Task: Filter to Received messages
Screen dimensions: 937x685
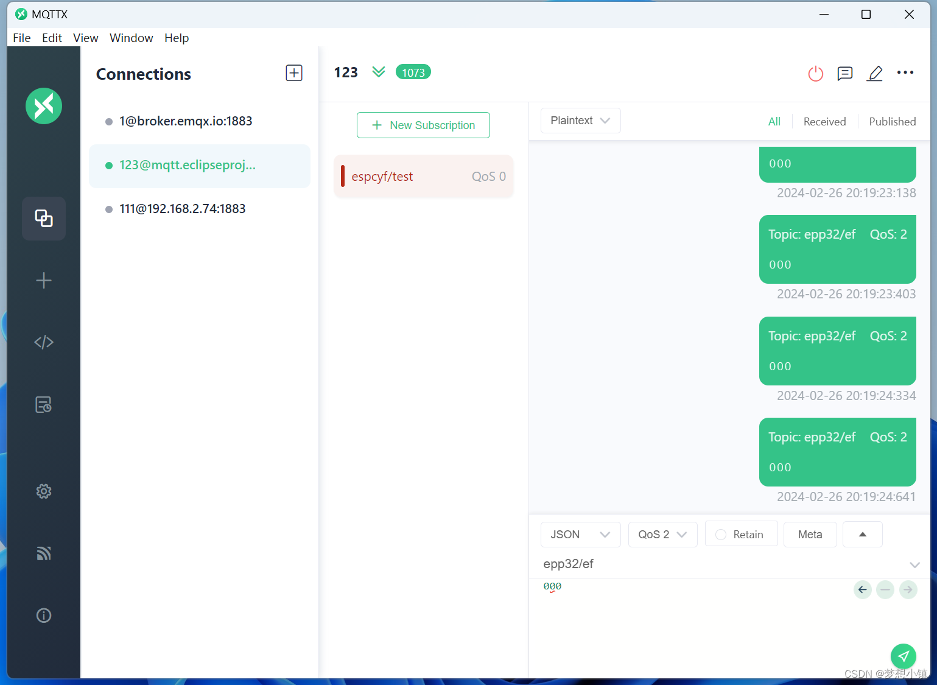Action: (825, 122)
